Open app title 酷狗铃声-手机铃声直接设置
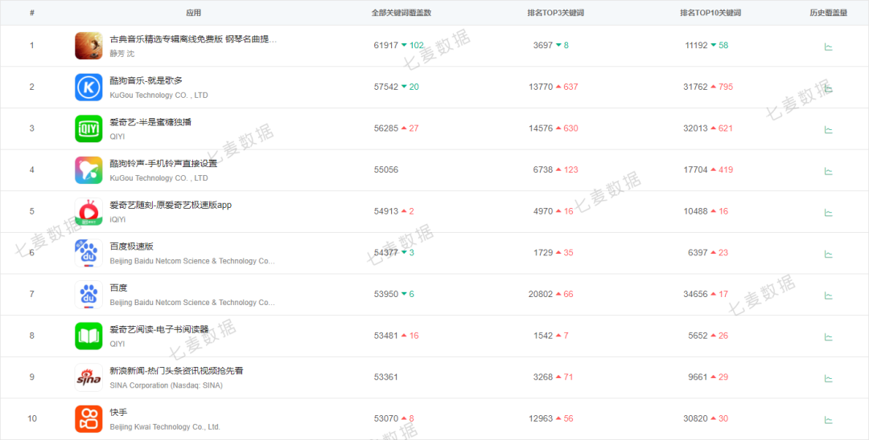 163,164
